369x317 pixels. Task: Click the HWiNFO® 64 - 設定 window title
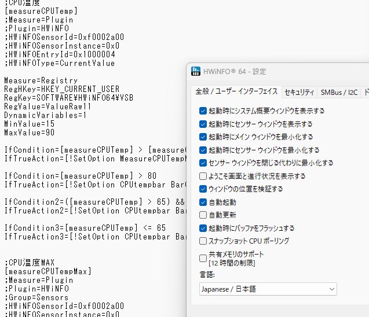[235, 71]
